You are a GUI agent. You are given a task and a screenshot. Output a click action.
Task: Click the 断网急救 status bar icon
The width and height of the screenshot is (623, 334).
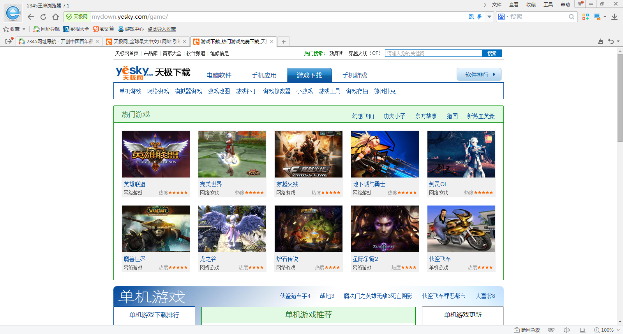tap(527, 330)
